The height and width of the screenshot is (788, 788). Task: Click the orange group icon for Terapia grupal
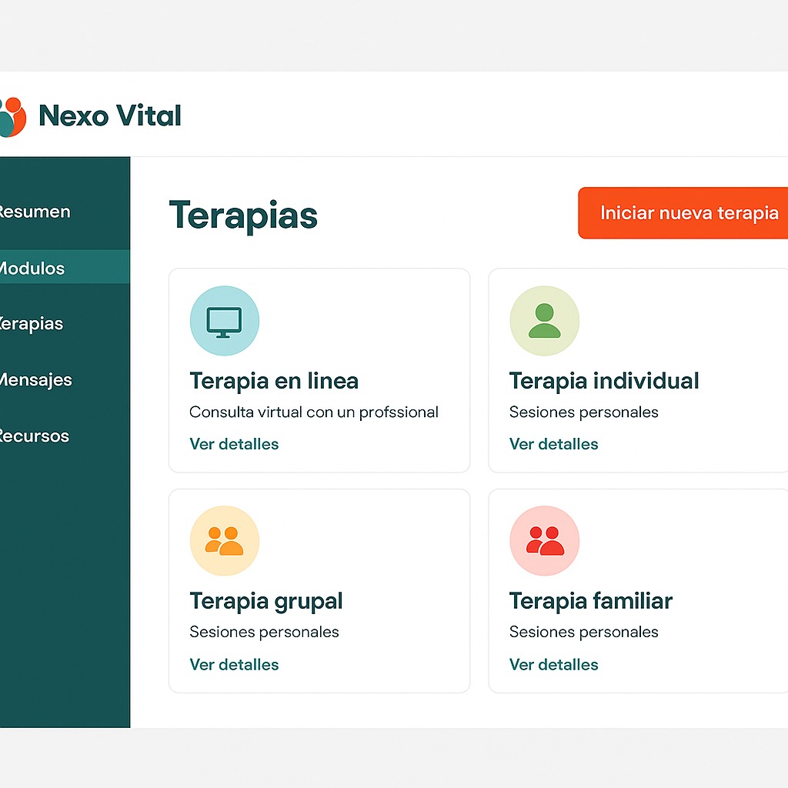click(224, 541)
